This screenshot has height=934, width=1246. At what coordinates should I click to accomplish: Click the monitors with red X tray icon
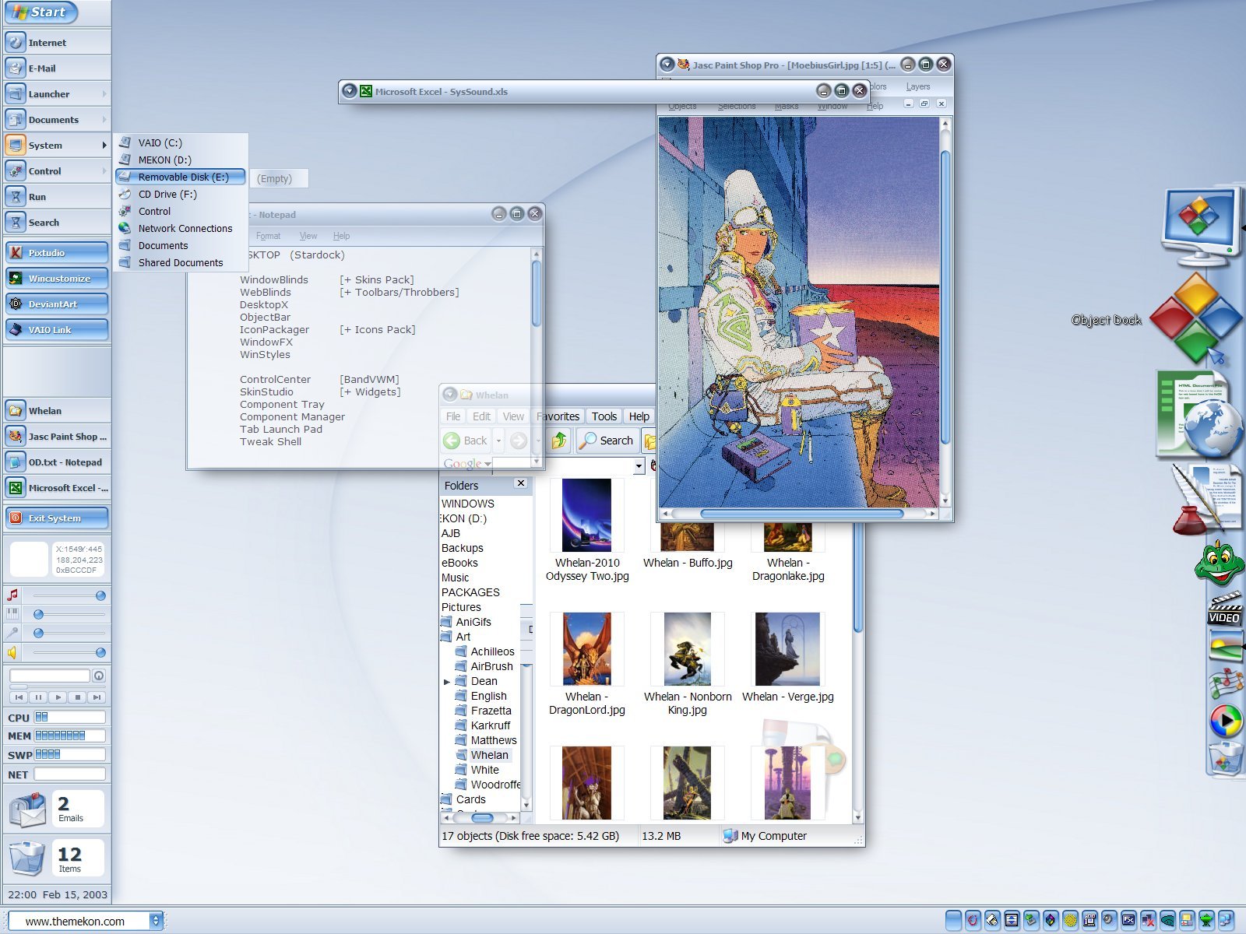(x=1148, y=921)
